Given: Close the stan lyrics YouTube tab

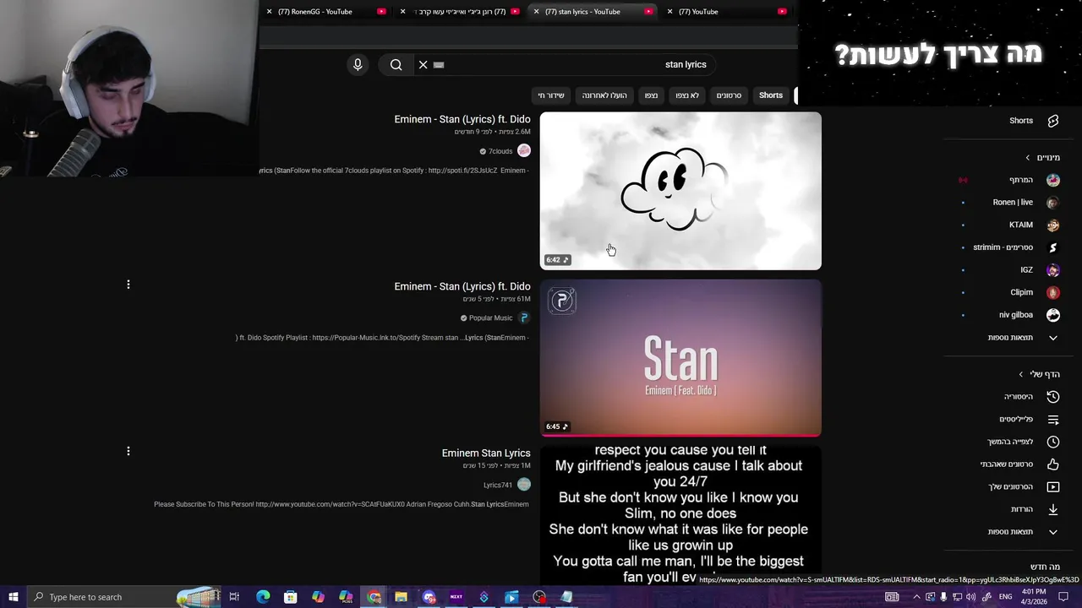Looking at the screenshot, I should (536, 12).
